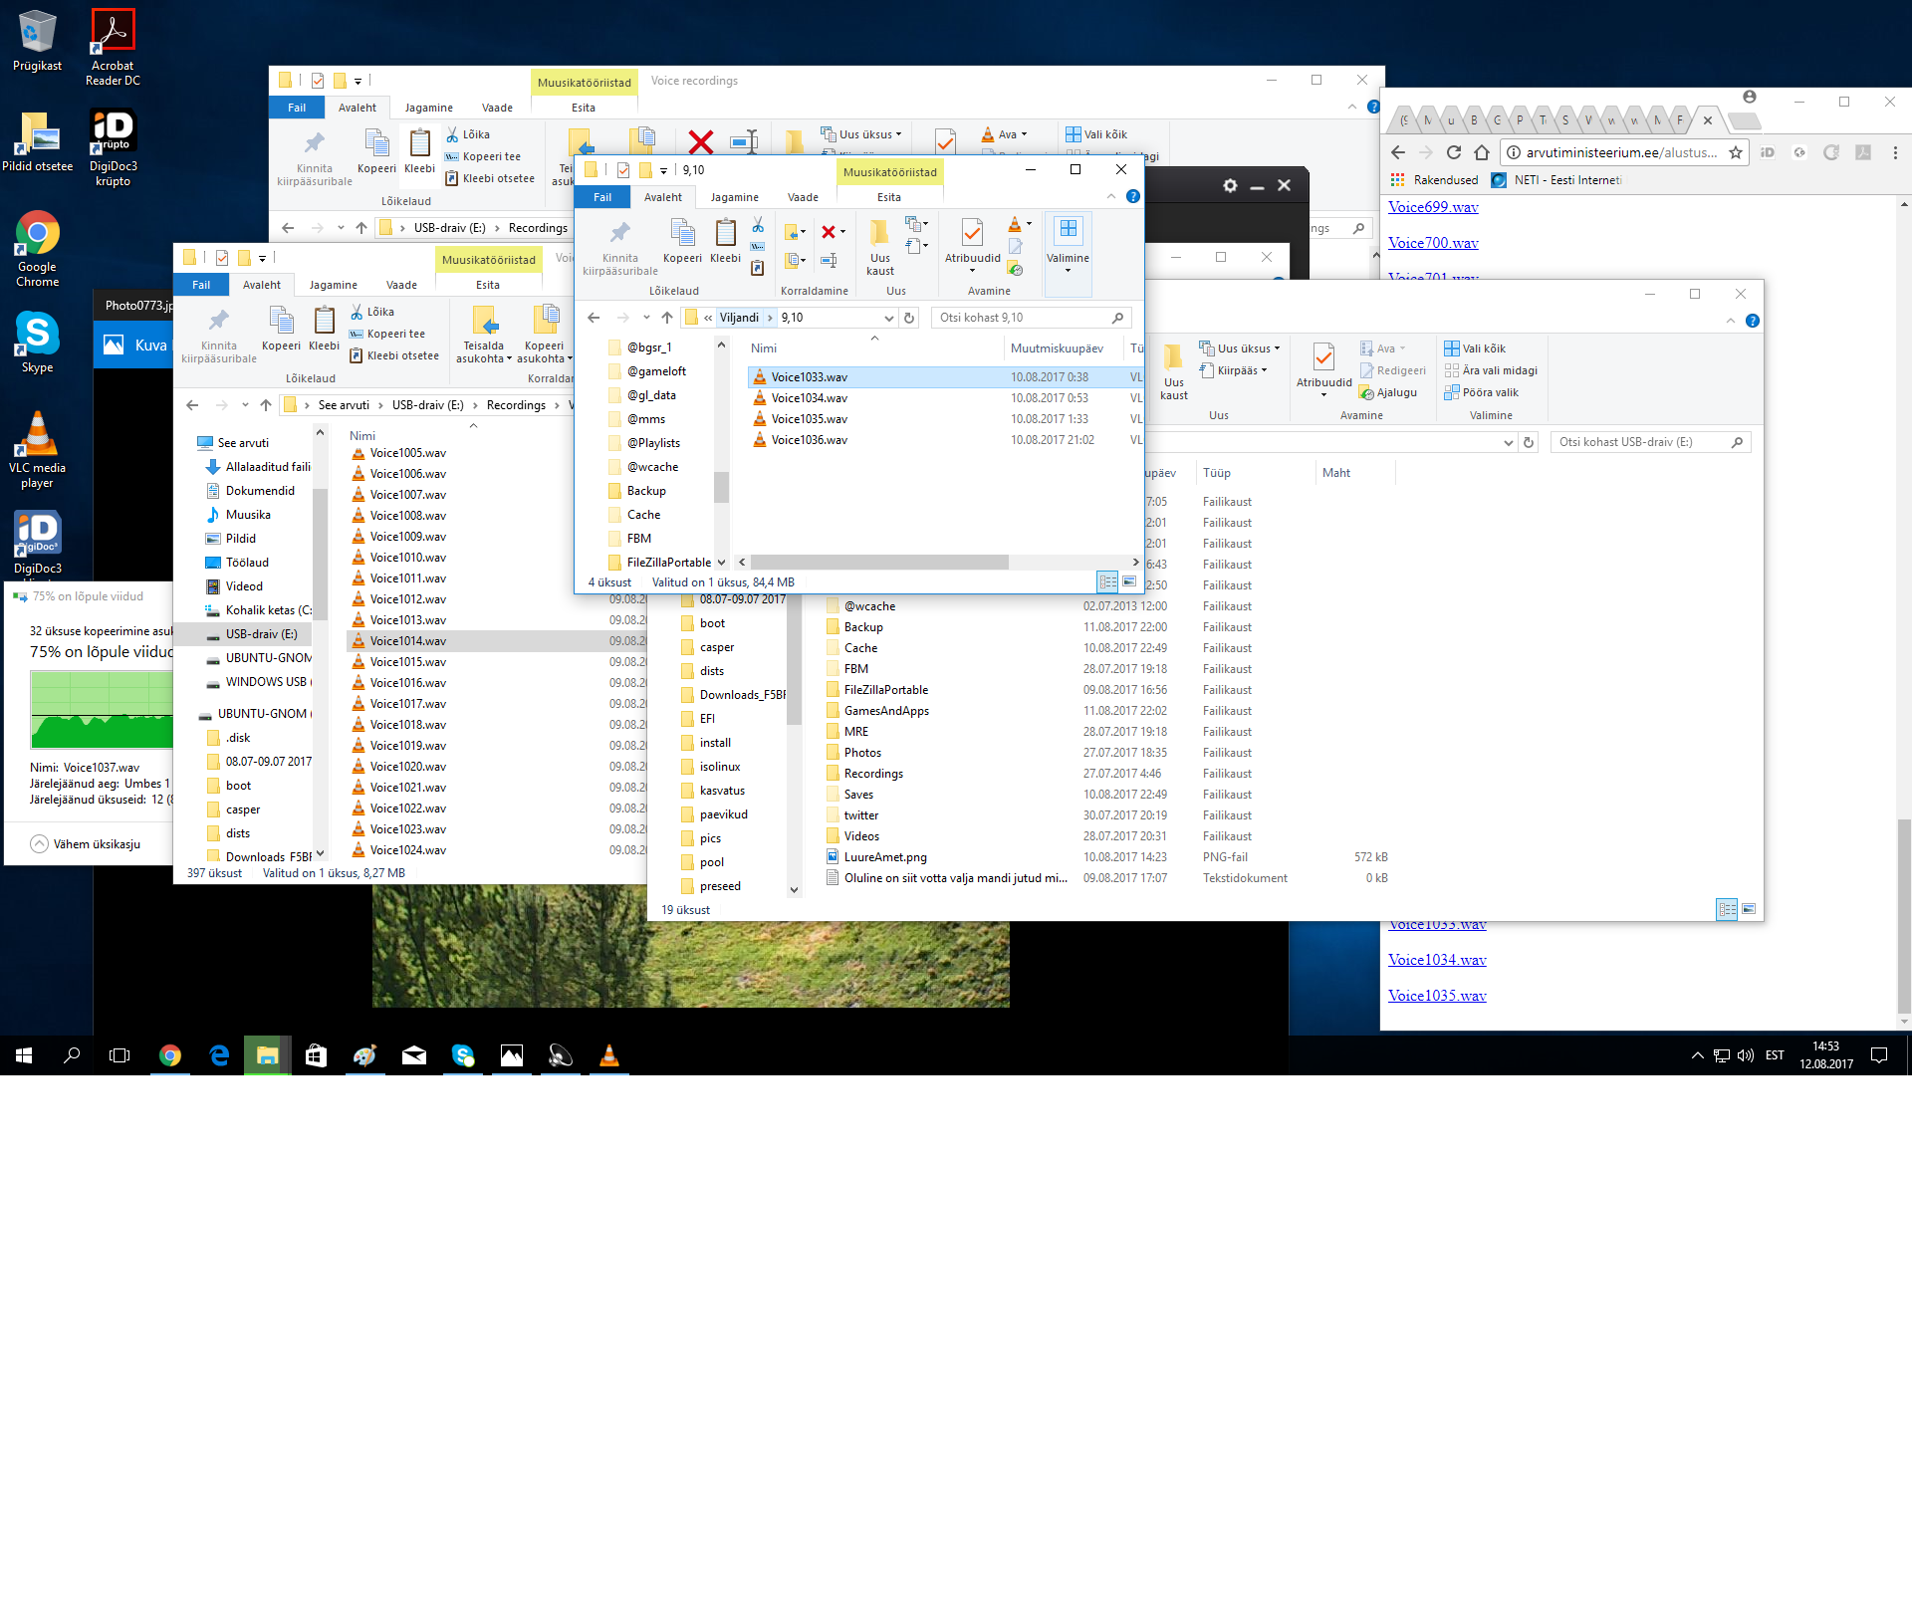Switch to the Vaade tab in 9,10 window
1912x1619 pixels.
pyautogui.click(x=803, y=197)
